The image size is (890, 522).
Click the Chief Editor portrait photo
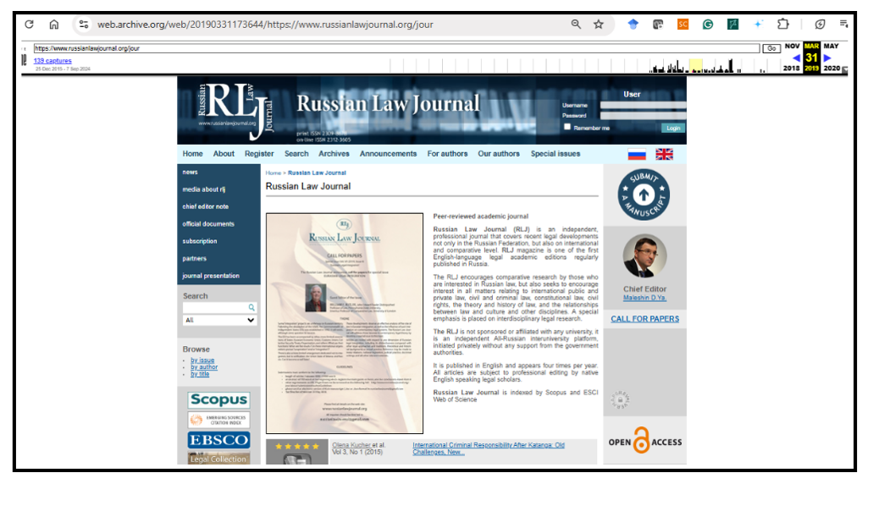pos(644,256)
